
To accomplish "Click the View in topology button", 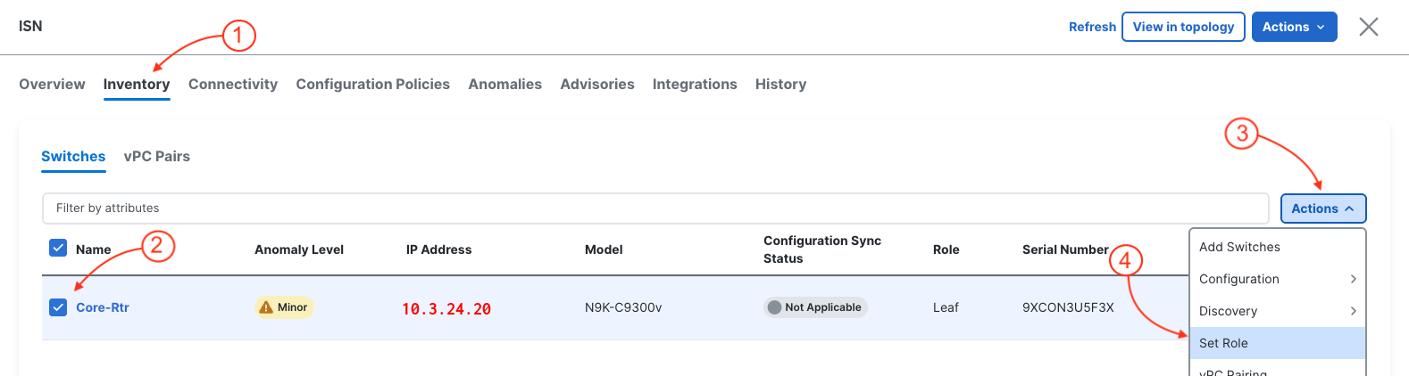I will click(1183, 27).
